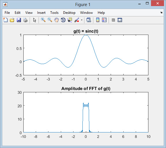This screenshot has height=148, width=166.
Task: Activate the Zoom Out tool
Action: tap(50, 20)
